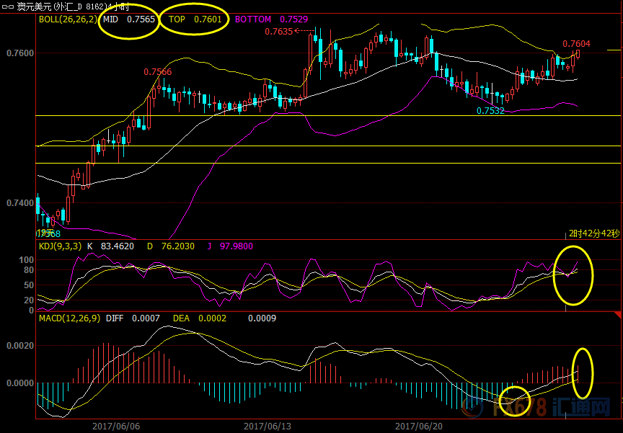This screenshot has height=433, width=623.
Task: Click the BOLL(26,26,2) indicator label
Action: point(68,19)
